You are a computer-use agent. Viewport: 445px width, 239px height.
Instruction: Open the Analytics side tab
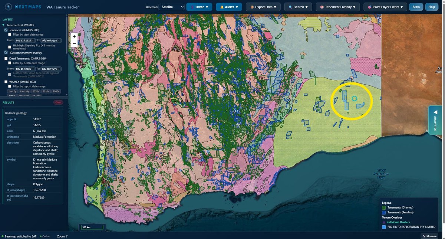tap(436, 120)
